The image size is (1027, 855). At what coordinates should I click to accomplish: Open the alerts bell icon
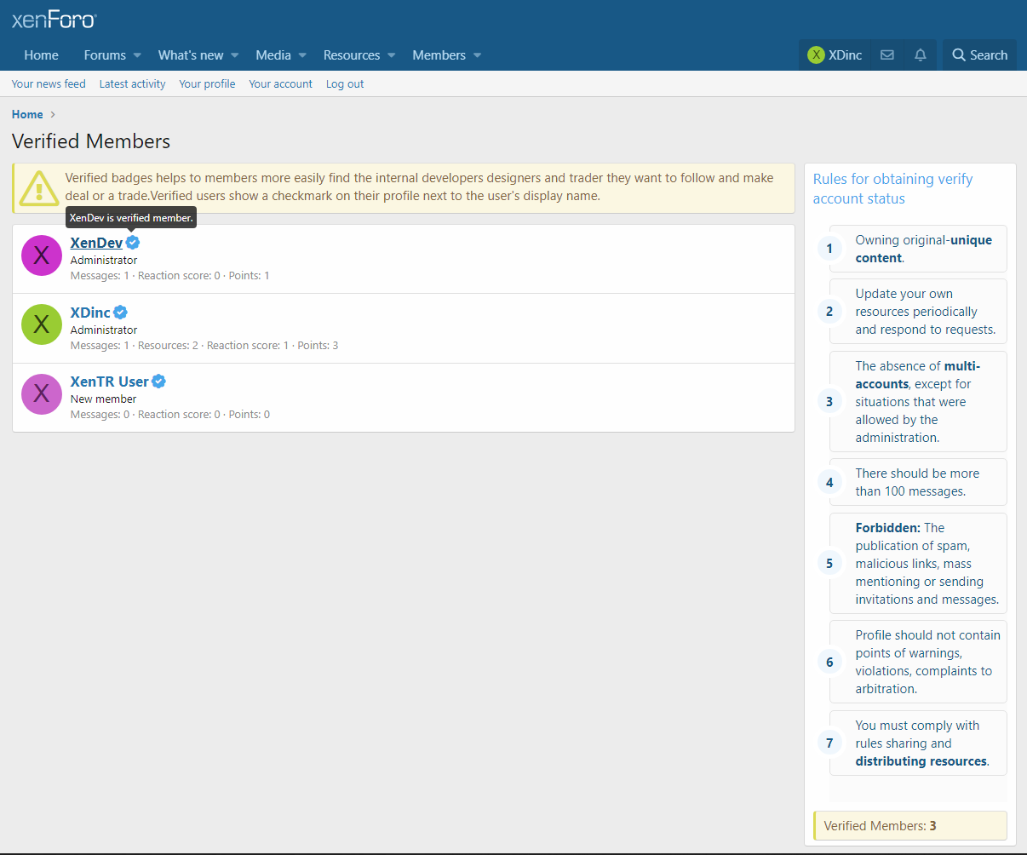click(920, 55)
